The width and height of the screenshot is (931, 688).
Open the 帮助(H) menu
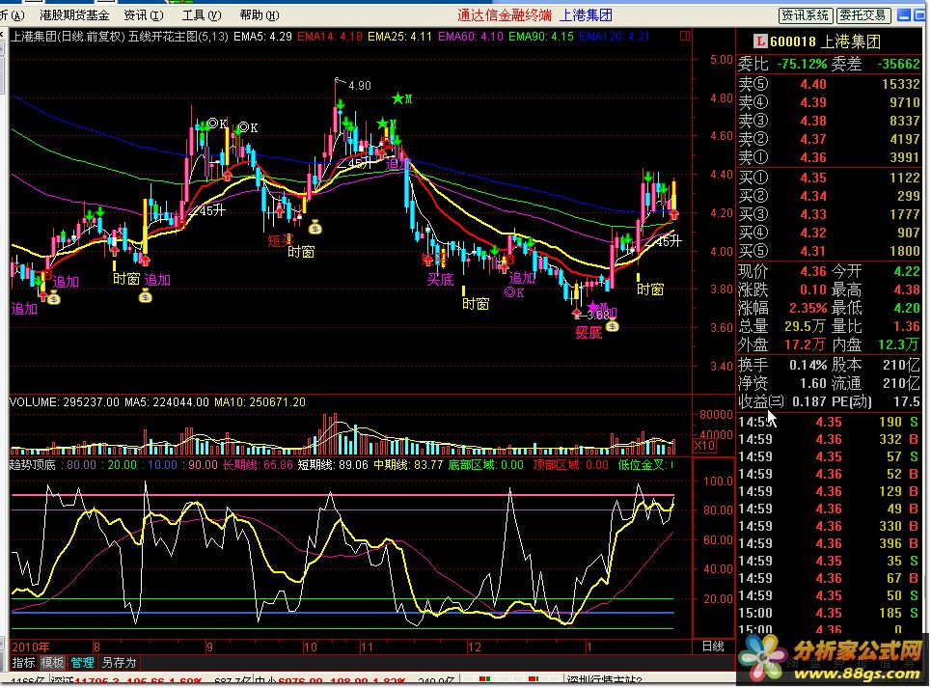(x=259, y=15)
